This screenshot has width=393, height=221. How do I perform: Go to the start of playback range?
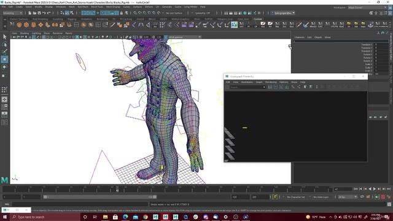356,189
